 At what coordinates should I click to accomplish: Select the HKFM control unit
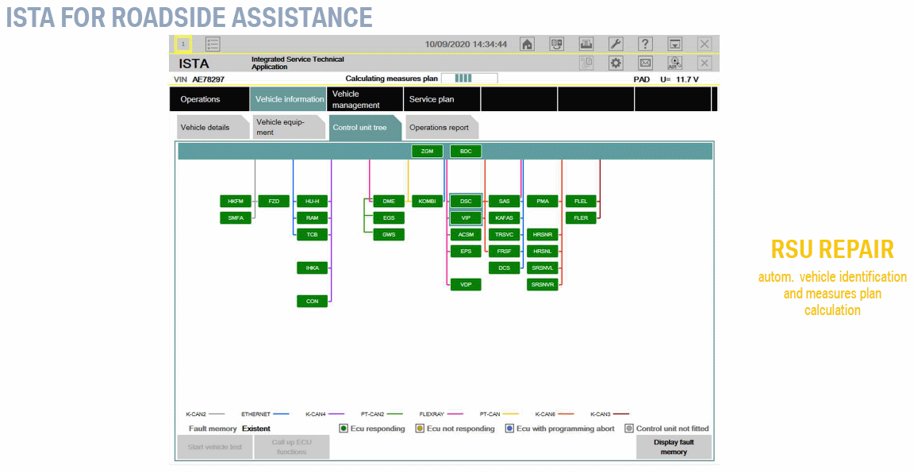click(x=236, y=202)
